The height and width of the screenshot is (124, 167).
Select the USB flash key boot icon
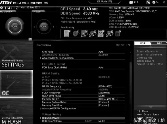[101, 33]
